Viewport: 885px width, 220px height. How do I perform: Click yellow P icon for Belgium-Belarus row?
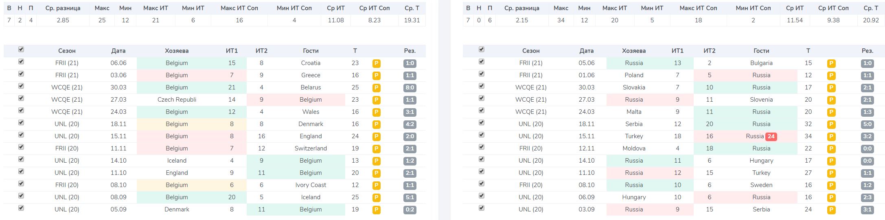(376, 88)
